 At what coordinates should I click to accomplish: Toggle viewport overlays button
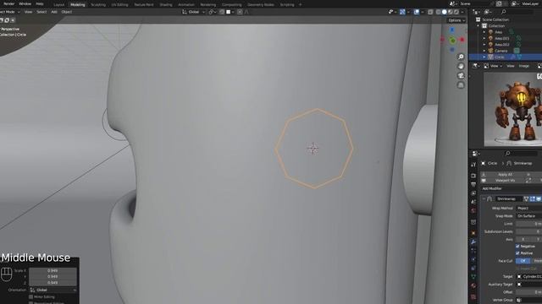coord(417,12)
